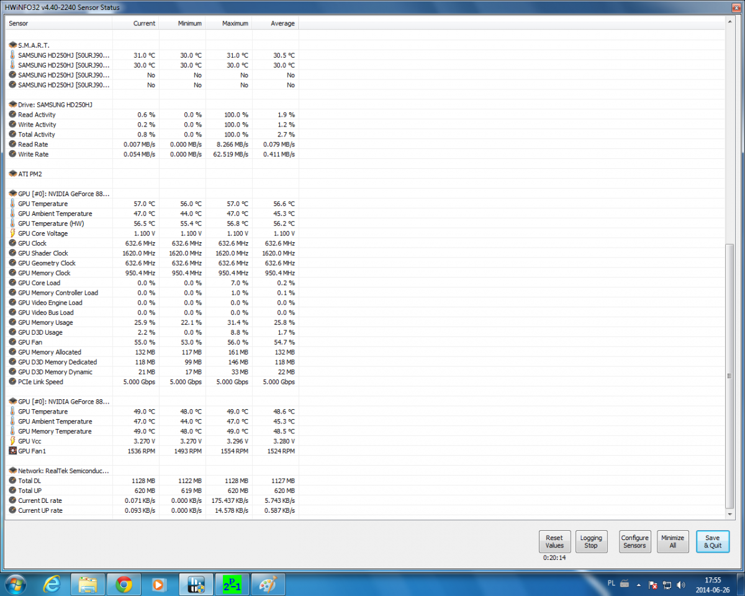Click the Minimum column header

pos(182,23)
